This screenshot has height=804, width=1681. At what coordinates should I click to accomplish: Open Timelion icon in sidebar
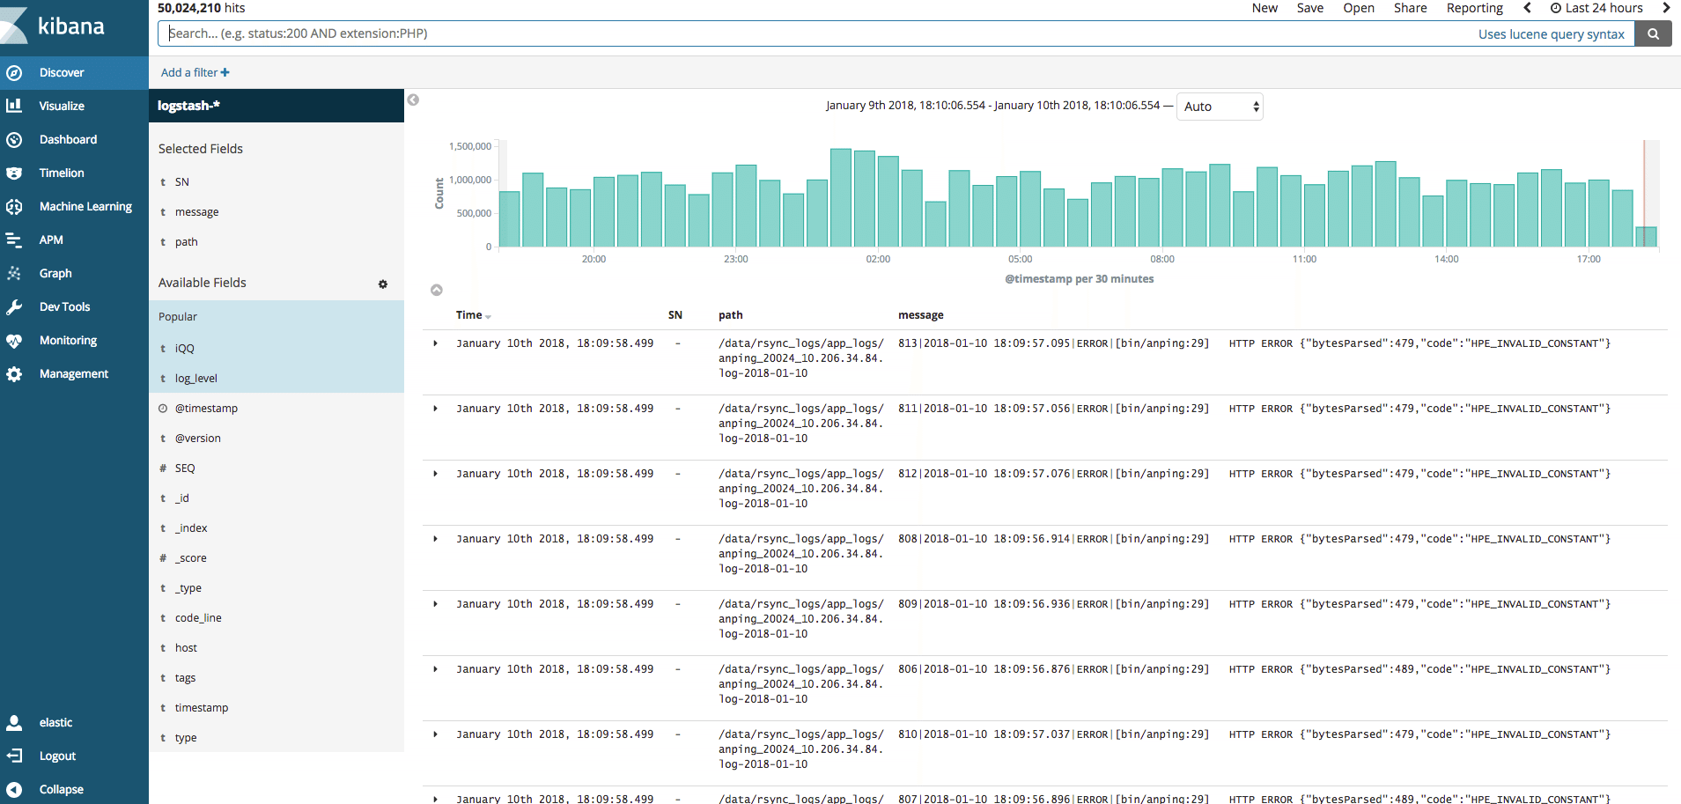(14, 173)
